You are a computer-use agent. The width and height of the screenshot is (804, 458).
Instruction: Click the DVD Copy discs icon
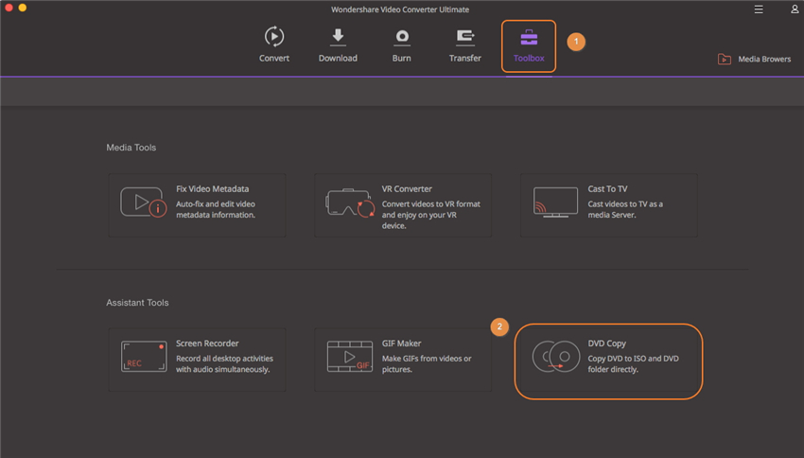coord(556,357)
